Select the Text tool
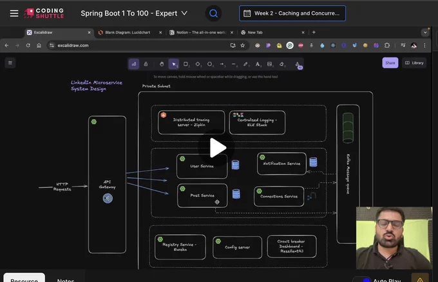This screenshot has height=282, width=438. point(258,64)
